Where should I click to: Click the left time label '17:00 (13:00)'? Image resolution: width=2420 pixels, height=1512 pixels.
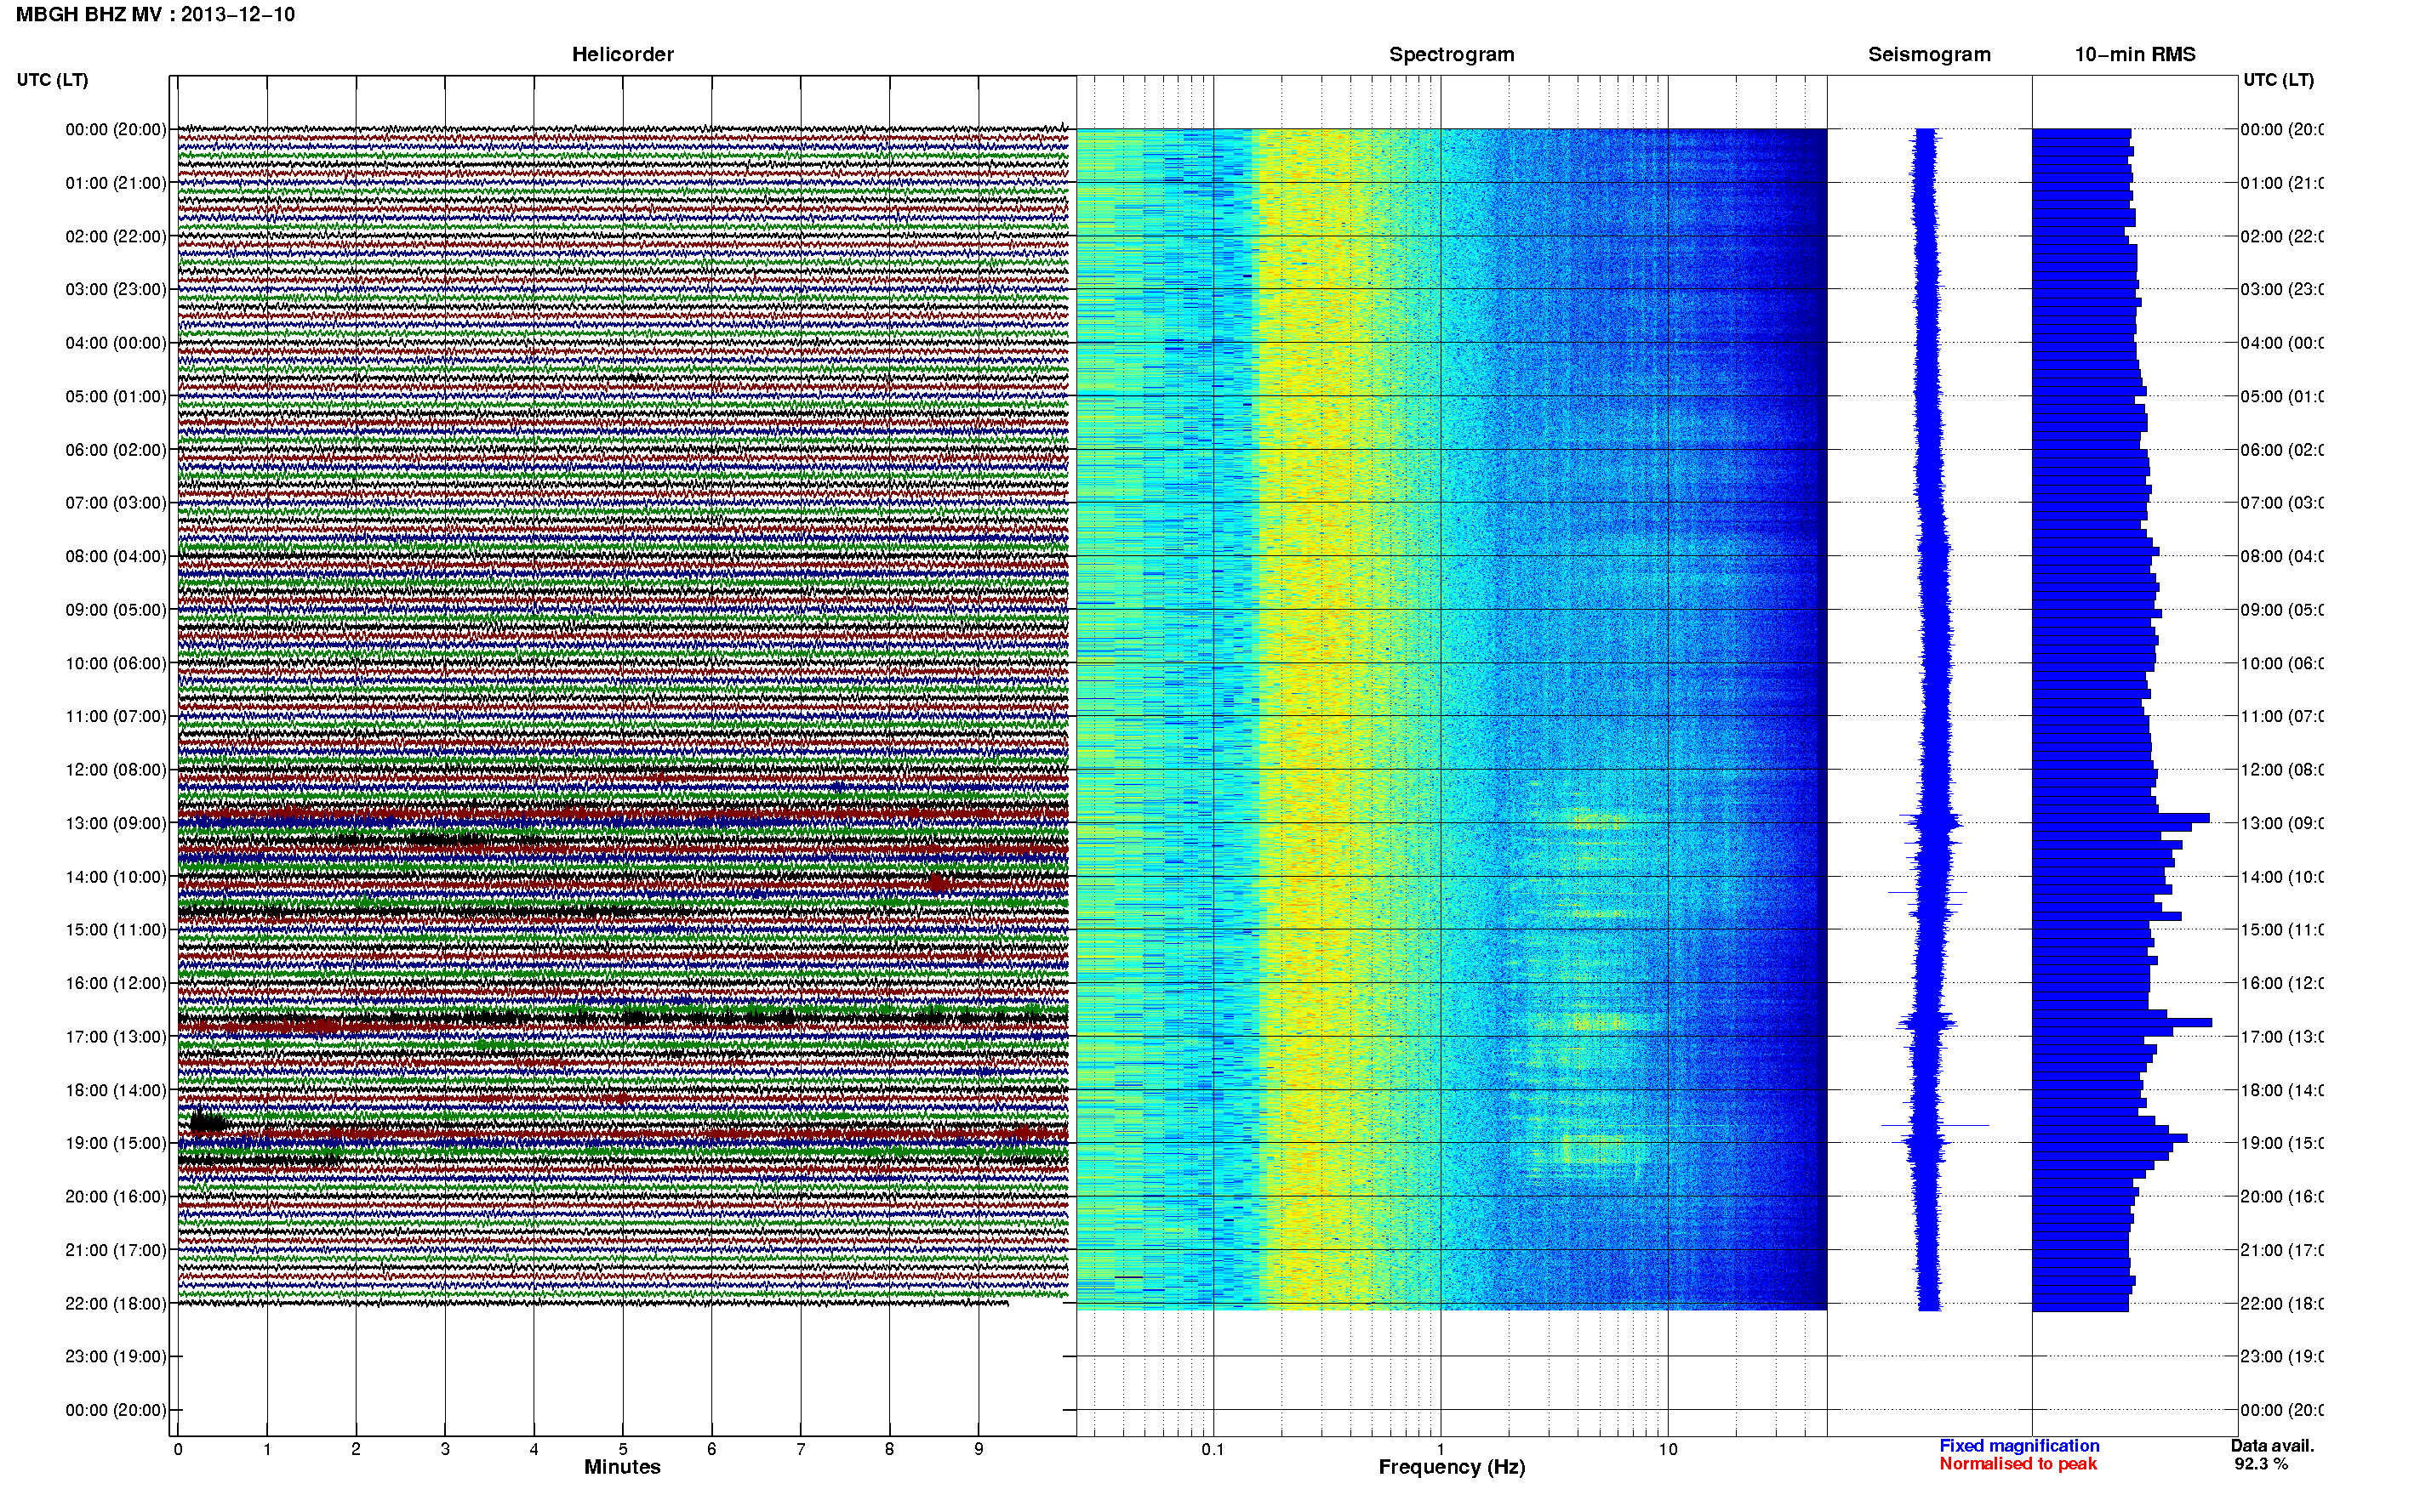[115, 1037]
